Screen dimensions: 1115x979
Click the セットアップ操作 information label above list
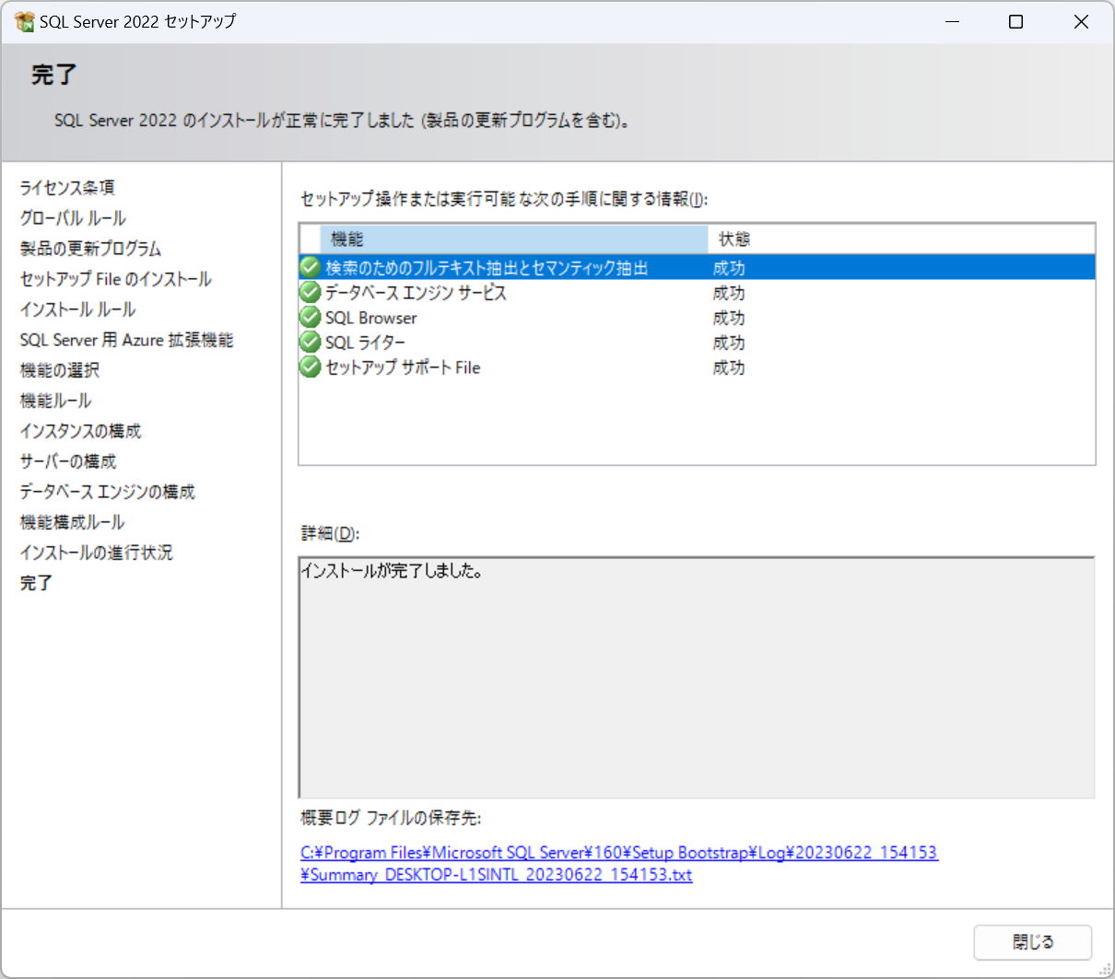click(x=504, y=199)
